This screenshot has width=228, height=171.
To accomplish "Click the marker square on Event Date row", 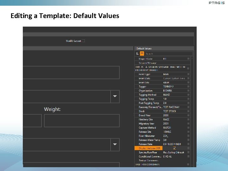I will (188, 78).
